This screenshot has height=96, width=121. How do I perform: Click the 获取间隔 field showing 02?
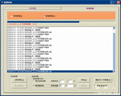coord(62,86)
